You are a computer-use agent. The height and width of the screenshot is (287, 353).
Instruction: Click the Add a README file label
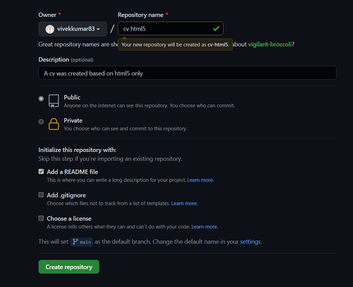point(72,172)
